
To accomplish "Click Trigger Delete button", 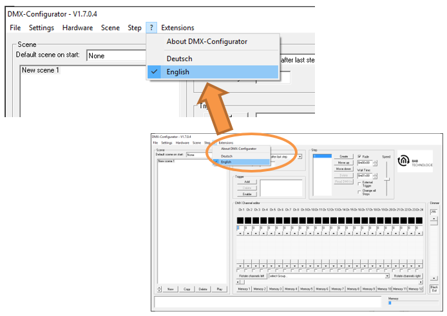I will click(x=247, y=188).
